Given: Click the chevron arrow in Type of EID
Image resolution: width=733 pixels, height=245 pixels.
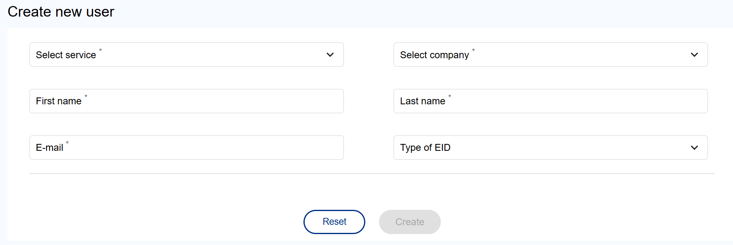Looking at the screenshot, I should [x=694, y=148].
